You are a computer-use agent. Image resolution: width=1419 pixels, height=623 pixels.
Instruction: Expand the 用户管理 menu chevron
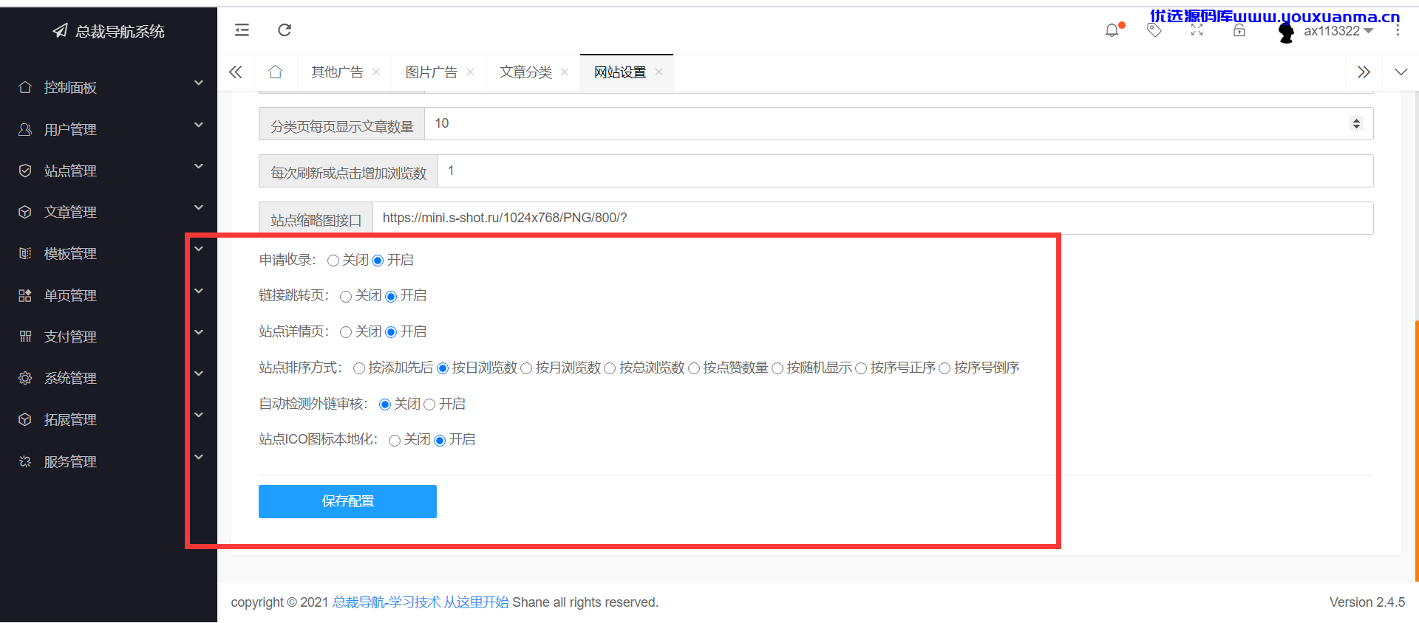click(x=199, y=125)
